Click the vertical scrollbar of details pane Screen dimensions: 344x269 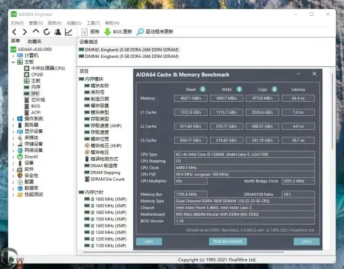pyautogui.click(x=333, y=112)
